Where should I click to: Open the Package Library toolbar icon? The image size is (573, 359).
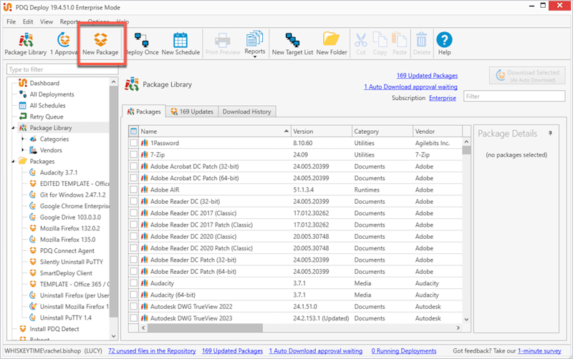[x=26, y=44]
